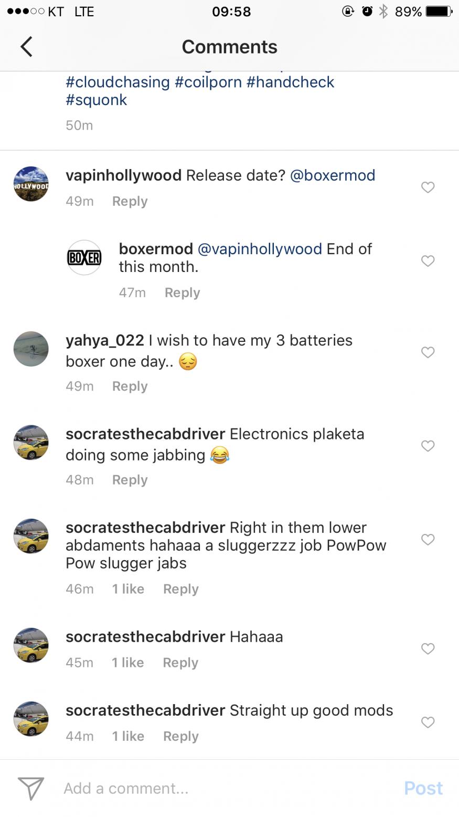Heart the Hahaaa comment

coord(428,649)
